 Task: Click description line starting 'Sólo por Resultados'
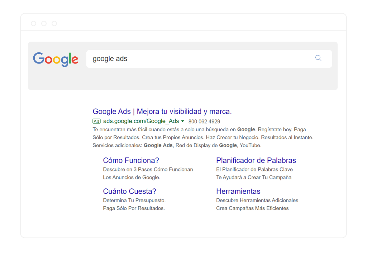pos(203,137)
